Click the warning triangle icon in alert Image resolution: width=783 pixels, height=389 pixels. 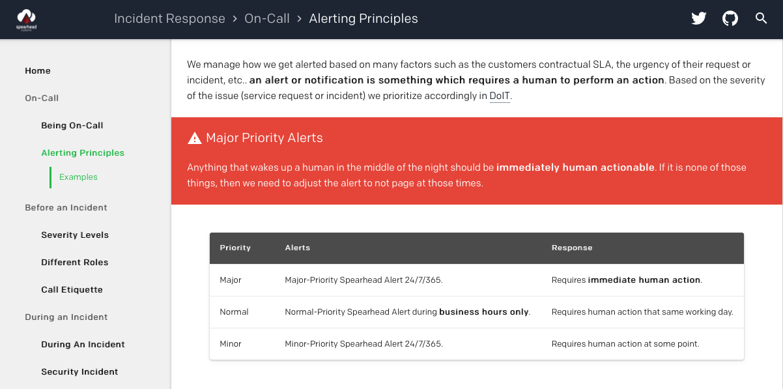point(194,138)
